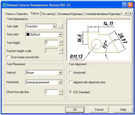
Task: Click the Центрированный horizontal value
Action: click(x=38, y=82)
